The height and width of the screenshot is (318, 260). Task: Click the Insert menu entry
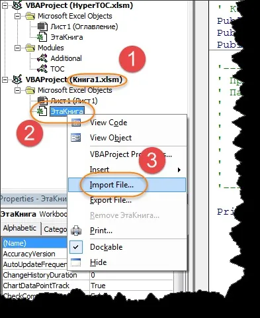tap(127, 170)
